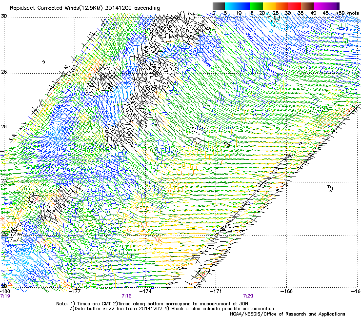The height and width of the screenshot is (317, 361).
Task: Click the dark purple 45-50 knots legend segment
Action: 333,6
